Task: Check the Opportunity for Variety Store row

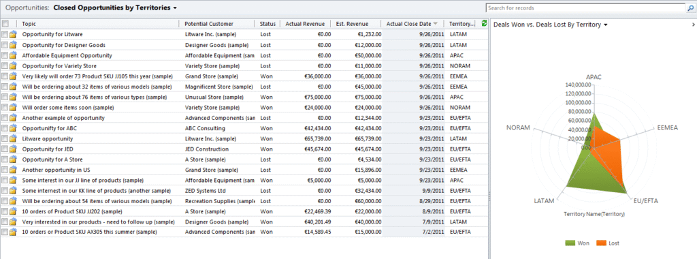Action: pyautogui.click(x=5, y=66)
